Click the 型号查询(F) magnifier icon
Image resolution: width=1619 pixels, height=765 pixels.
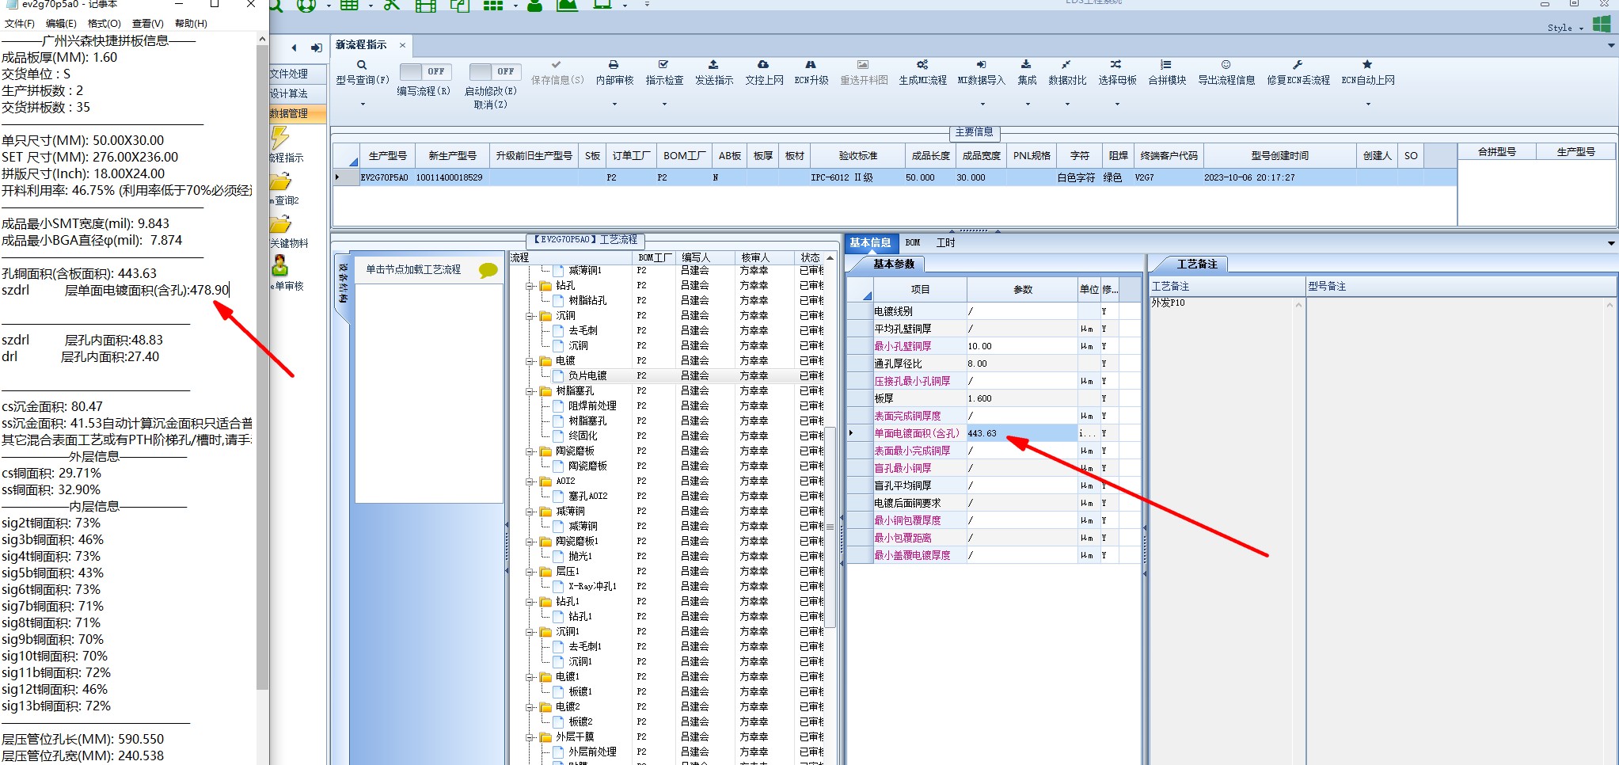[x=362, y=65]
